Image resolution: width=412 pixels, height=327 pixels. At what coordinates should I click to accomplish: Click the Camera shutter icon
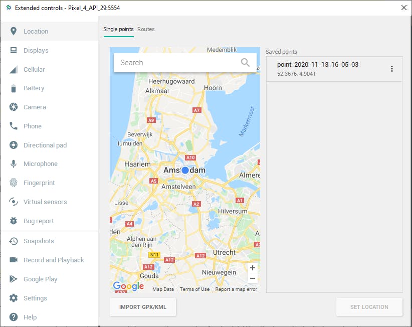click(x=14, y=107)
